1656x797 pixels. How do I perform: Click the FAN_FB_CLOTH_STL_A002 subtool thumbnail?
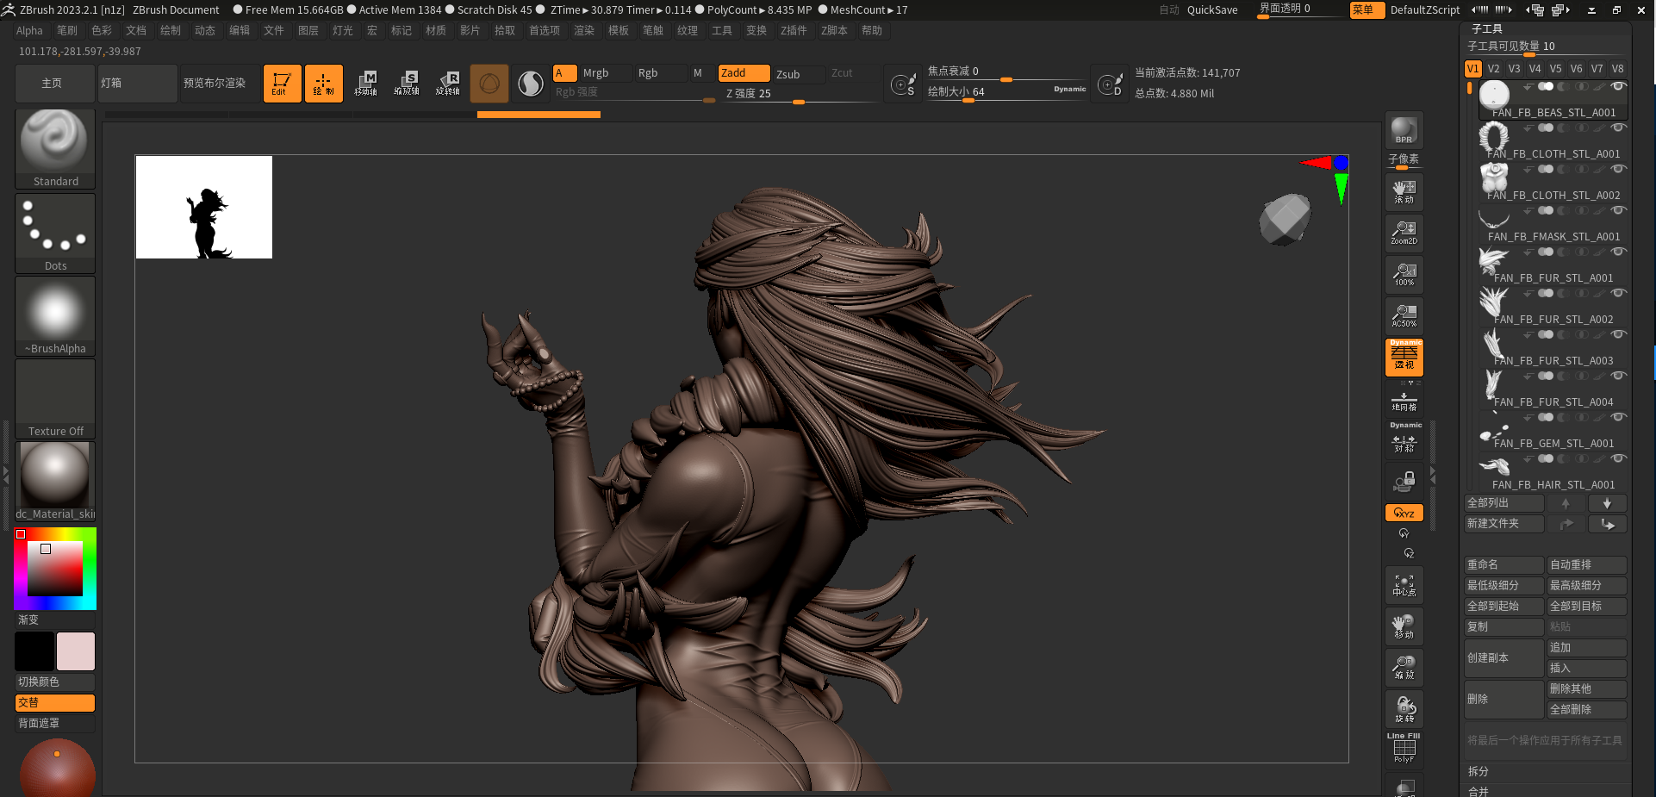point(1493,178)
